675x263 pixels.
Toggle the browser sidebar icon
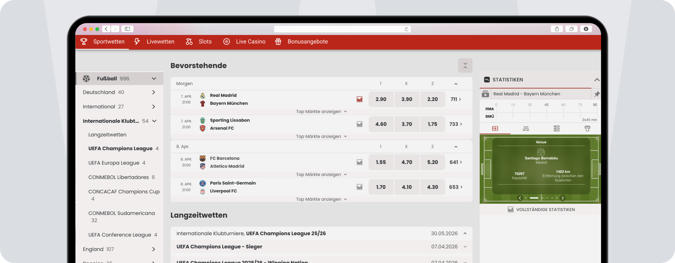127,29
